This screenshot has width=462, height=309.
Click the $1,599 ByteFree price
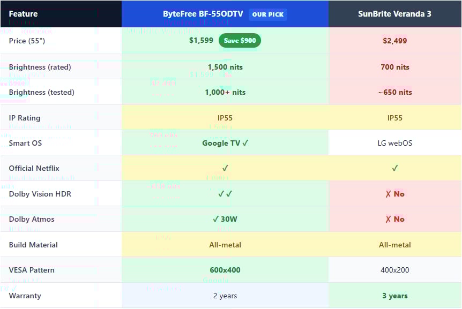pos(202,41)
